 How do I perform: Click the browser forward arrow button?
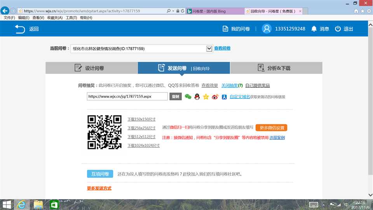(x=13, y=11)
